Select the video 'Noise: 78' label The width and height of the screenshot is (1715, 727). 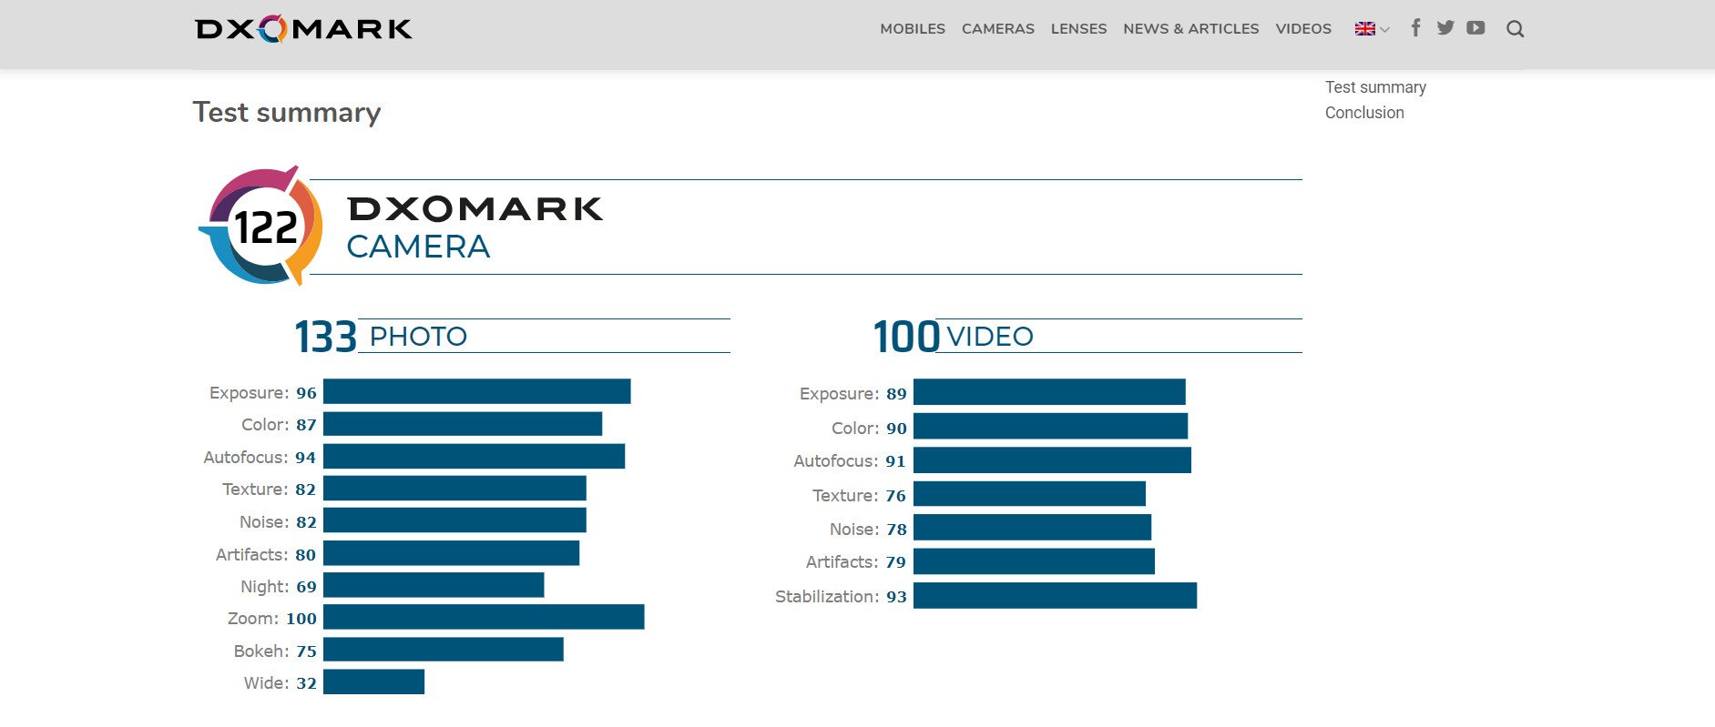(868, 530)
